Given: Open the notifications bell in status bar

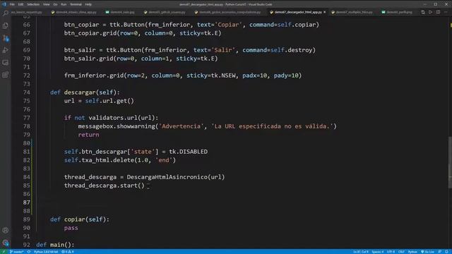Looking at the screenshot, I should click(446, 252).
